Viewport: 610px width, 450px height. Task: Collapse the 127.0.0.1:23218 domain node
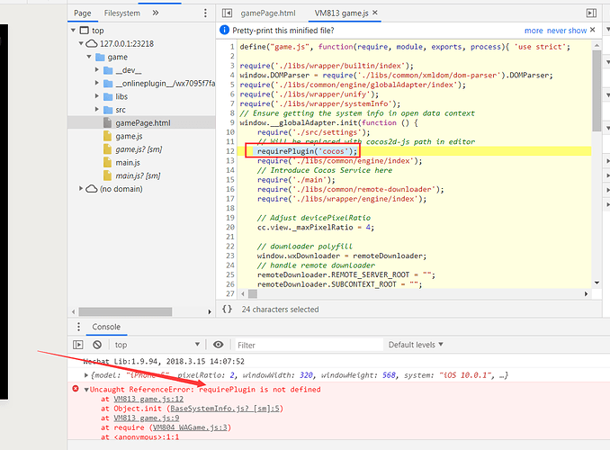[x=81, y=43]
